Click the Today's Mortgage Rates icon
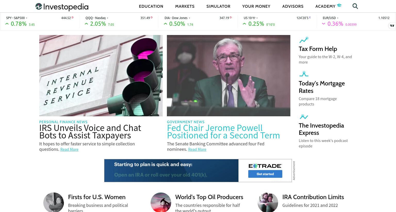The height and width of the screenshot is (212, 396). 304,74
